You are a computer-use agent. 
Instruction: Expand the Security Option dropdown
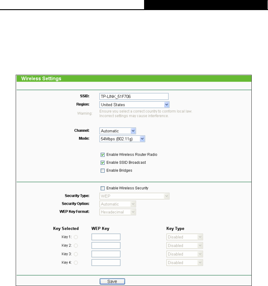click(x=117, y=204)
